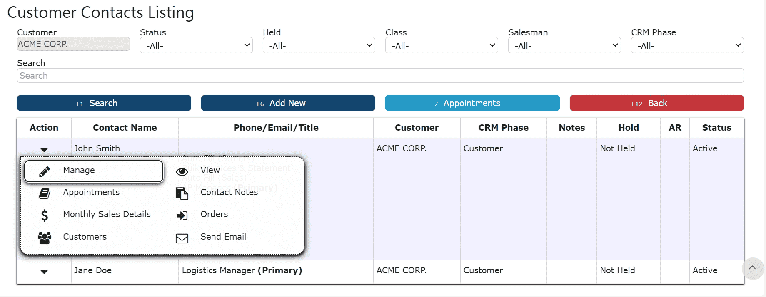Click into the Search text field
The width and height of the screenshot is (766, 297).
coord(380,76)
